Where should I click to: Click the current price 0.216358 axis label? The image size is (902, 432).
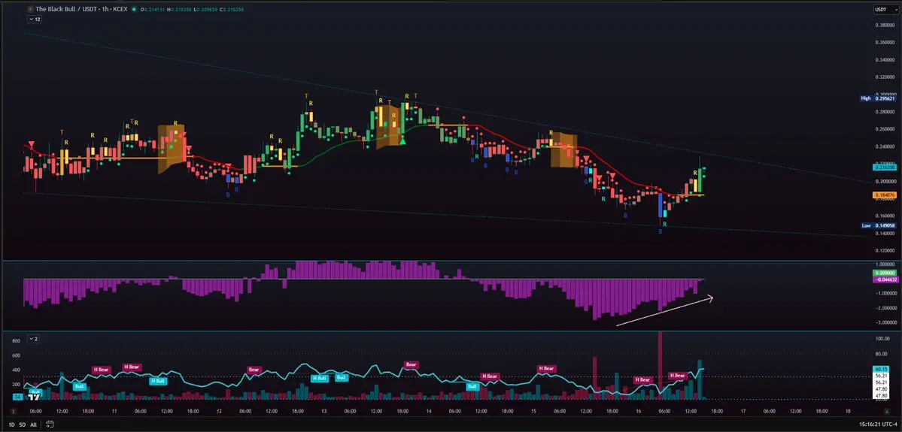(x=884, y=167)
